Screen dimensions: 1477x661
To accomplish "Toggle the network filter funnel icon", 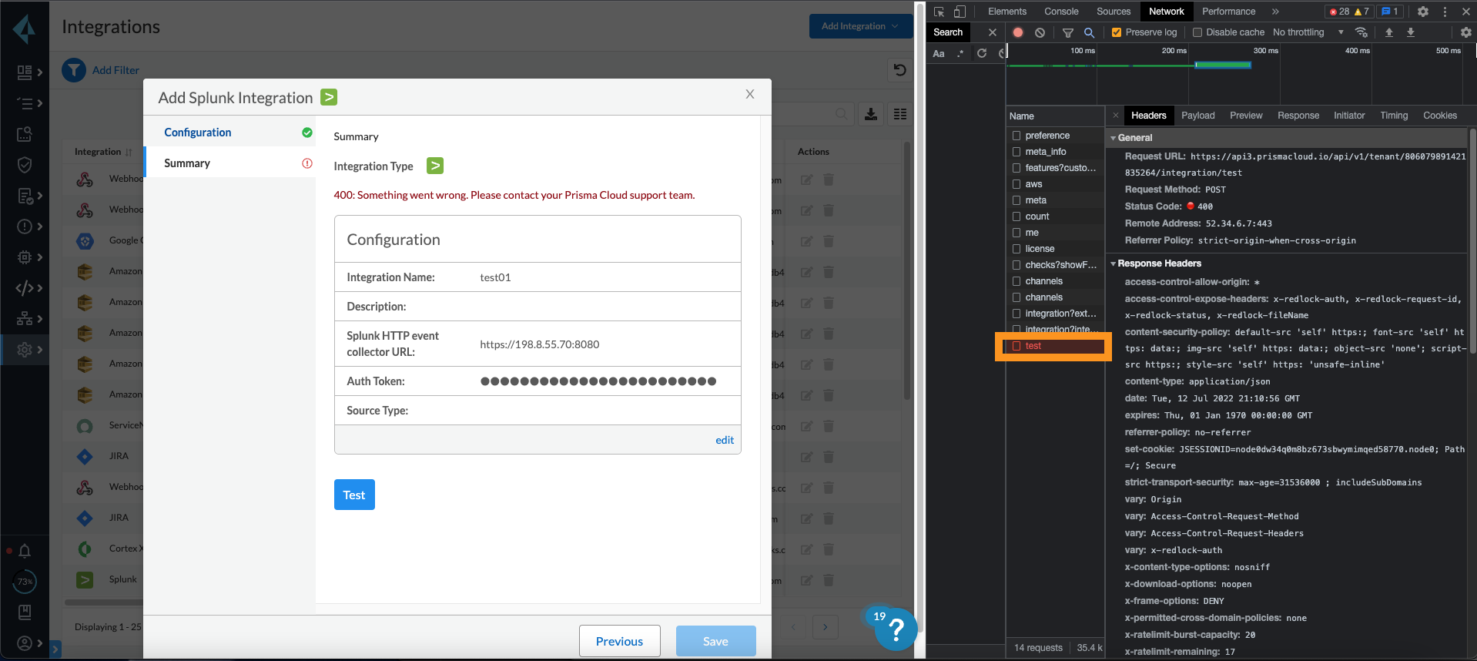I will click(1067, 32).
